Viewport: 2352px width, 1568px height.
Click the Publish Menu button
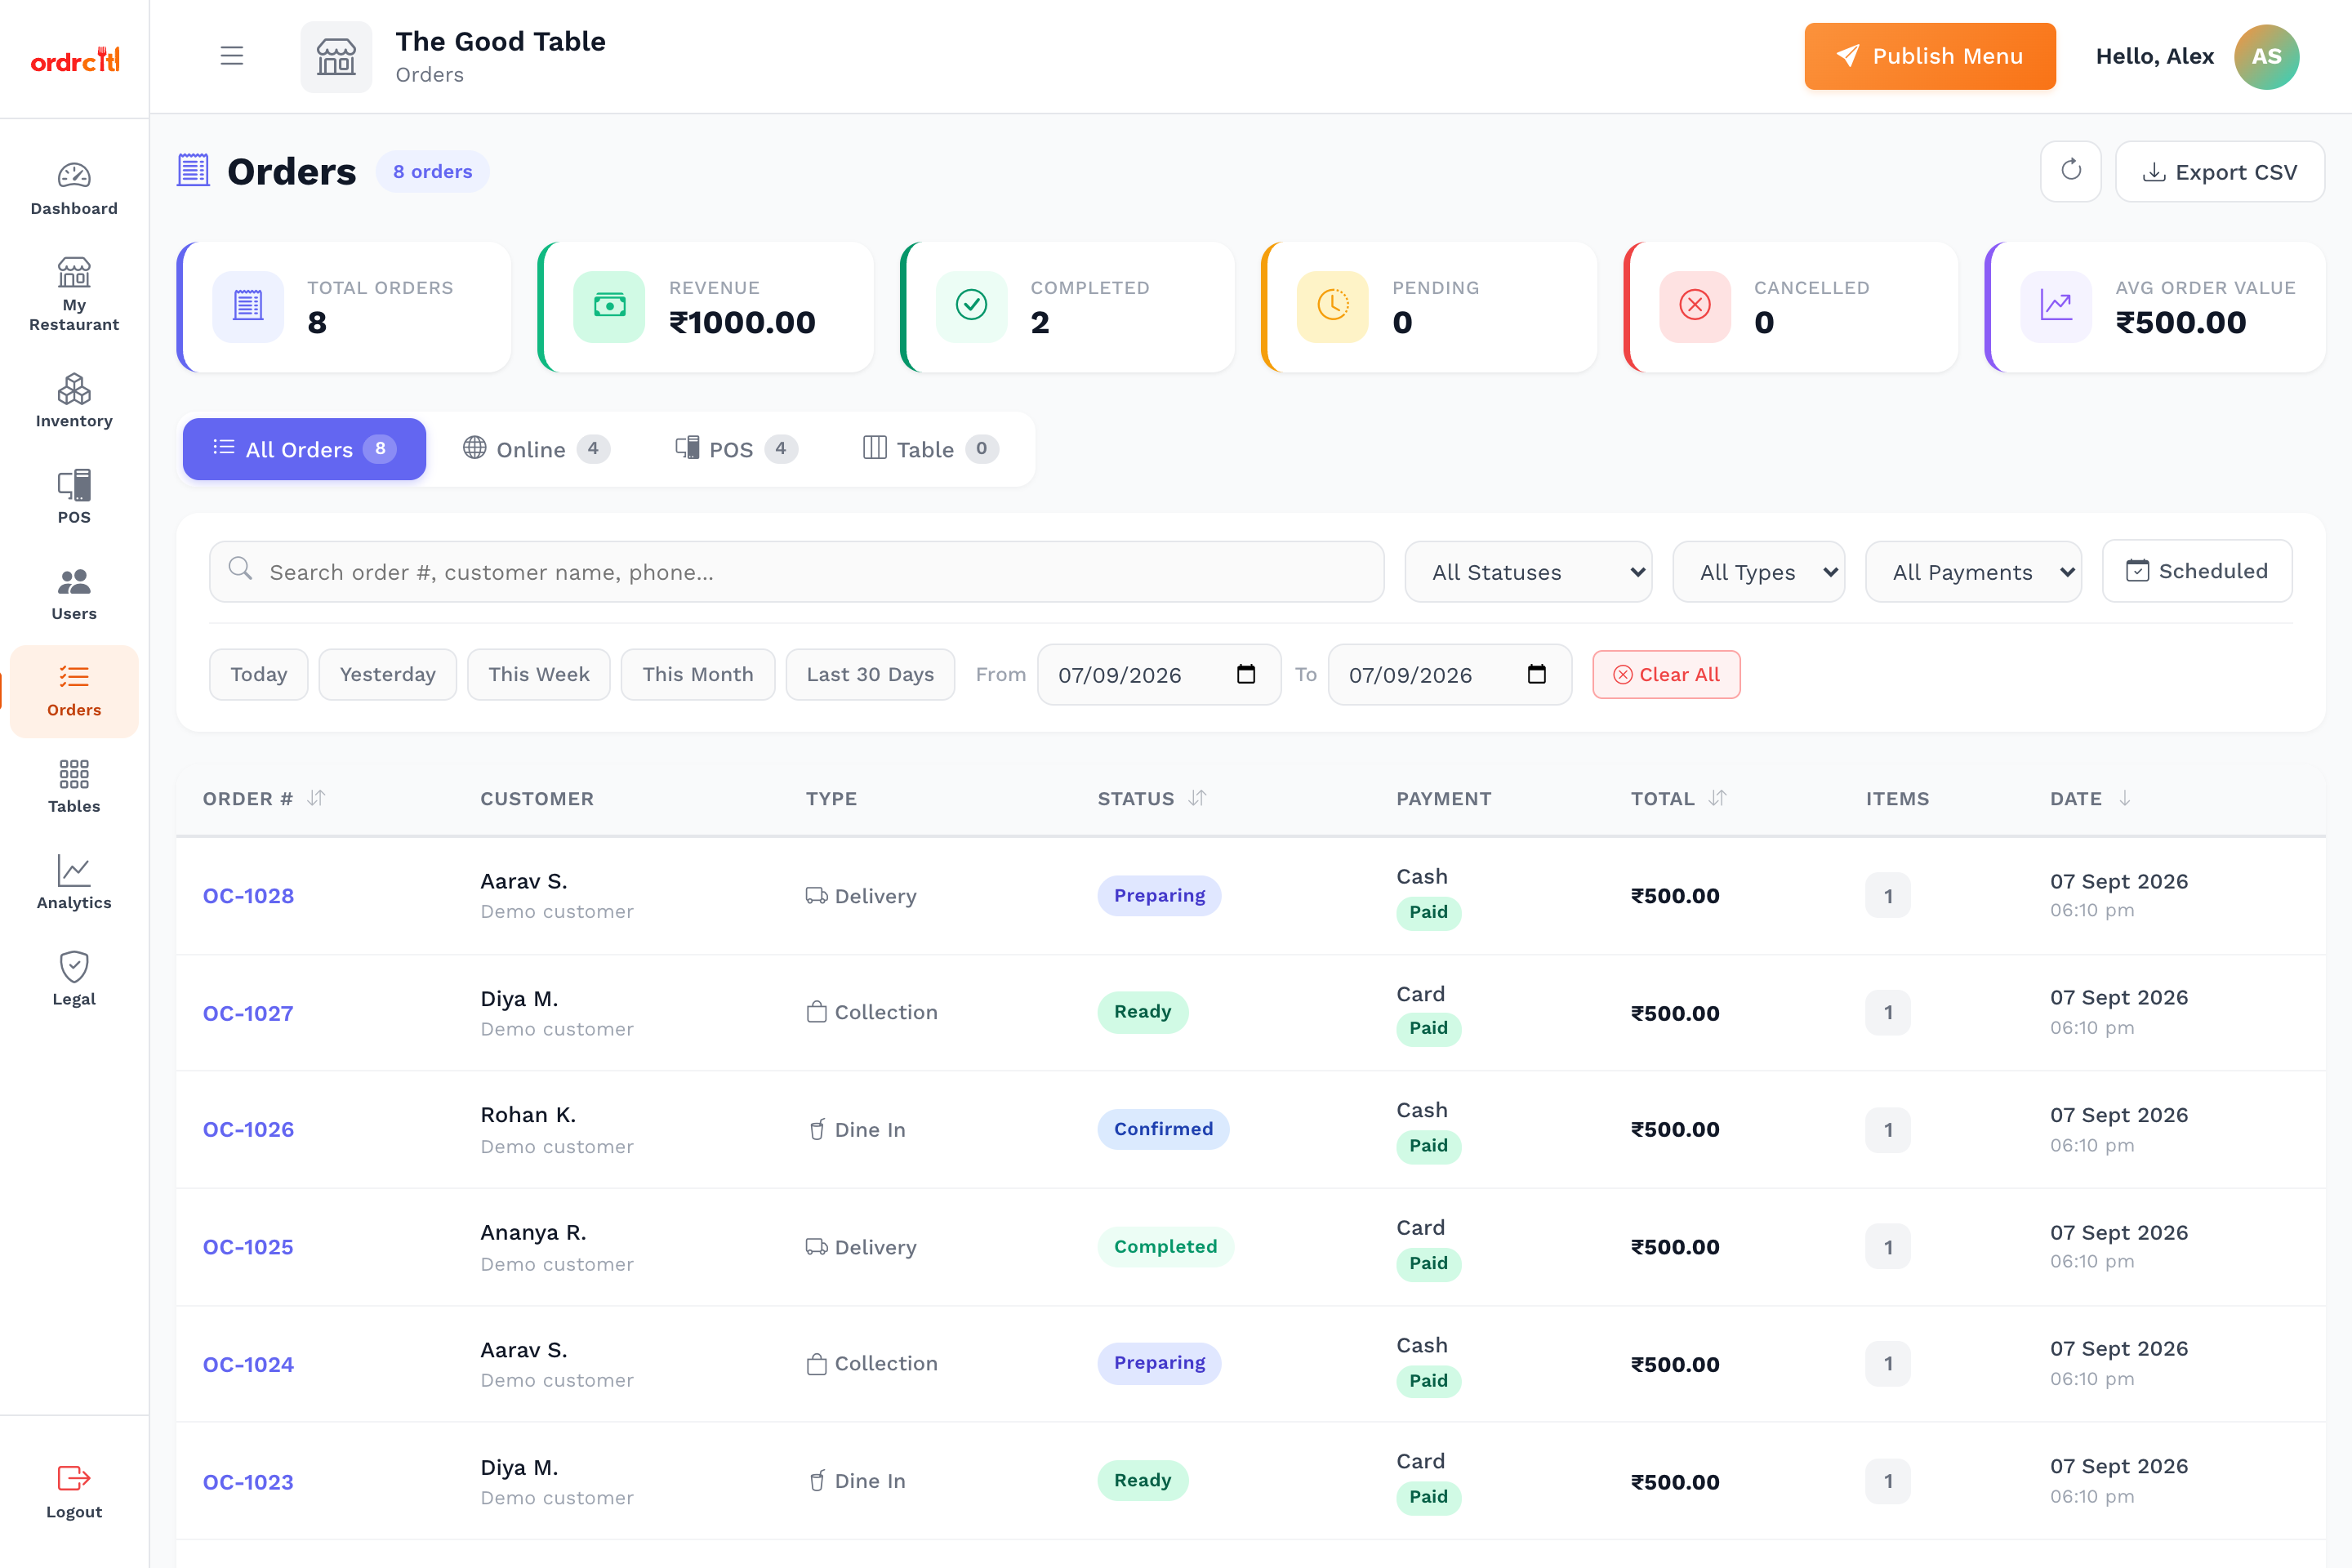point(1930,56)
